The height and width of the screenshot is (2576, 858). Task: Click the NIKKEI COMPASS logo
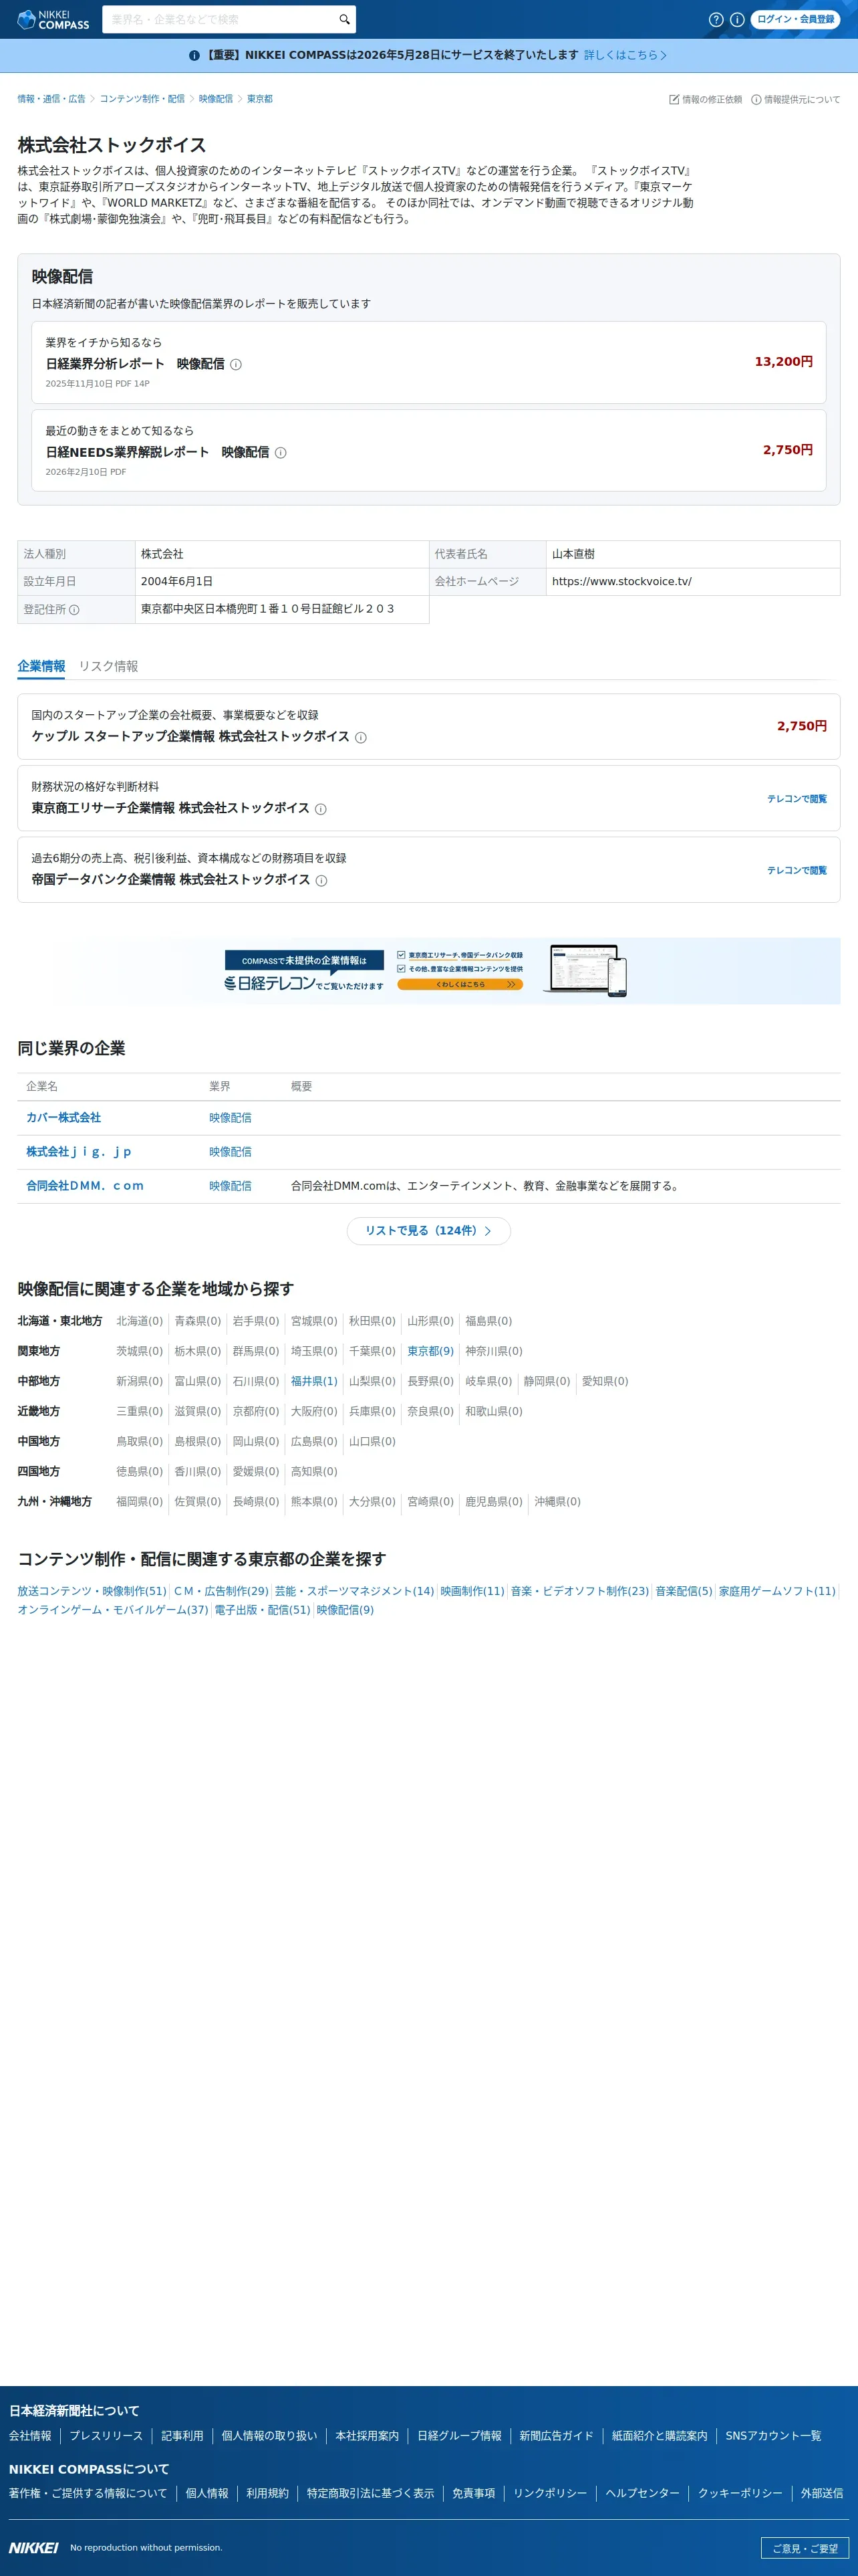[x=53, y=19]
